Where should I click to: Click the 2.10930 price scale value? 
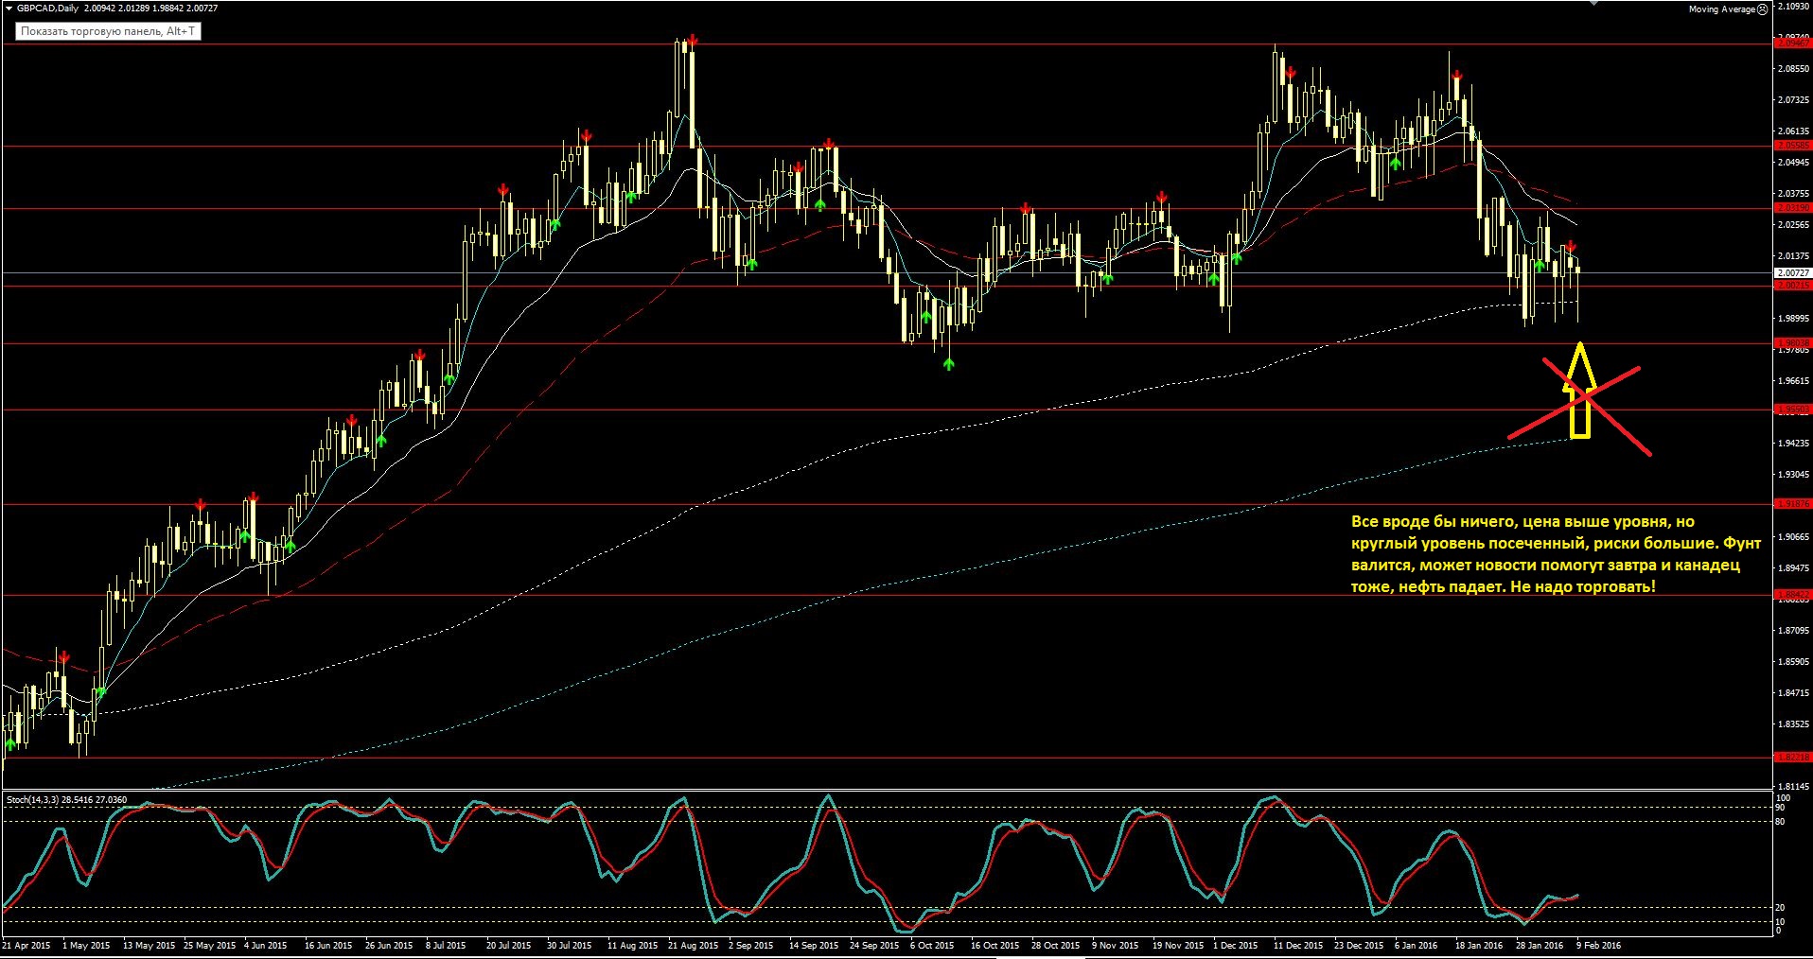(1794, 6)
